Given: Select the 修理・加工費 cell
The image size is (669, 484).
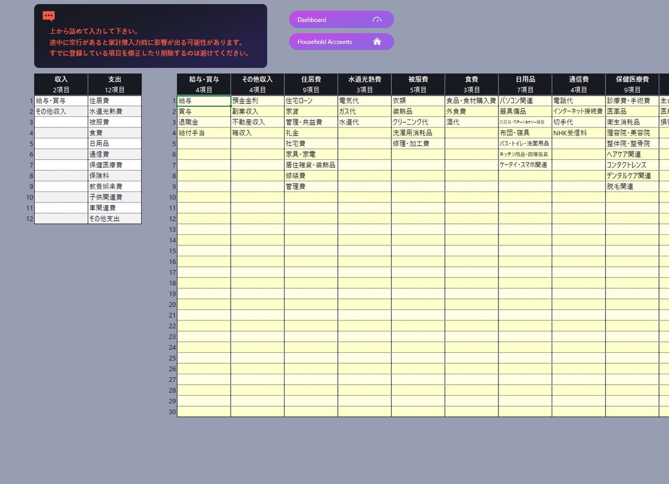Looking at the screenshot, I should point(418,144).
